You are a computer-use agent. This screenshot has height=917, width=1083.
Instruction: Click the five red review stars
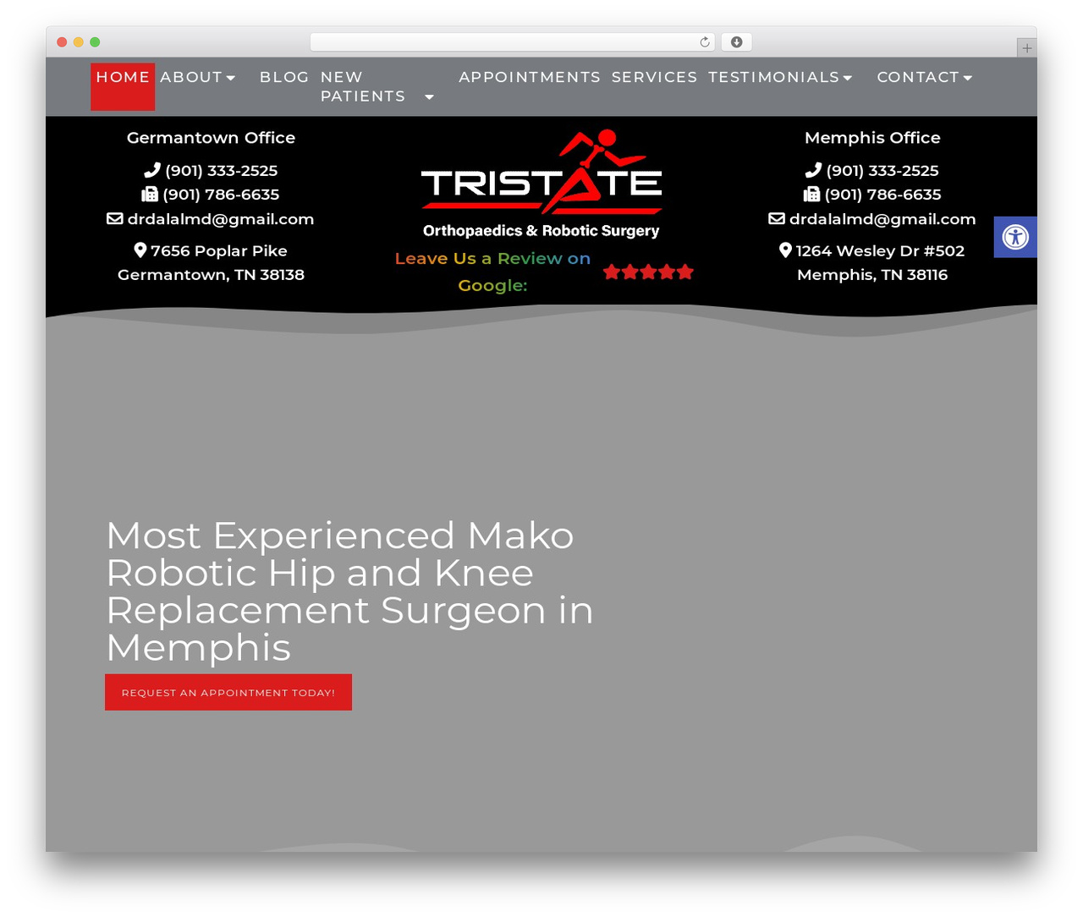(648, 272)
